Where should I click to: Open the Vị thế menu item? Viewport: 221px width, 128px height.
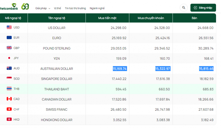click(57, 8)
